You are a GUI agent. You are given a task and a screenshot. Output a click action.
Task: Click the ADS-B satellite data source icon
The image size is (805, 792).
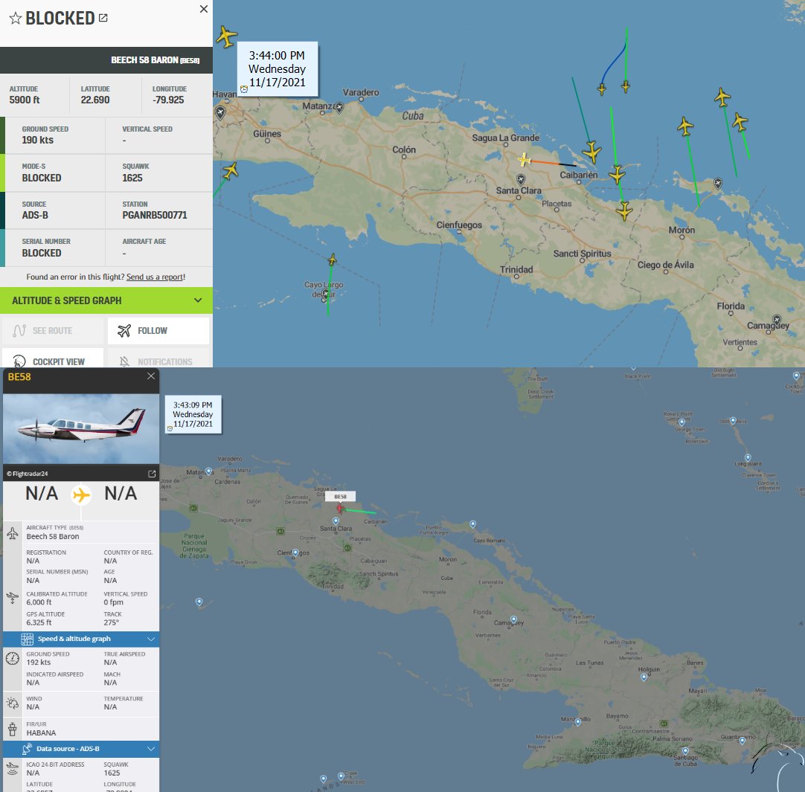coord(27,748)
